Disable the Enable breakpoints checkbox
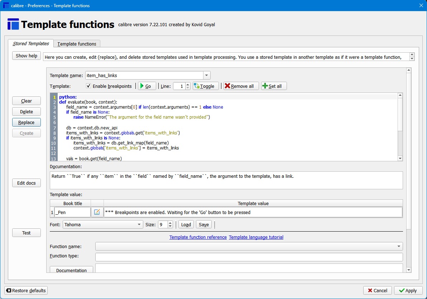Viewport: 427px width, 299px height. [88, 86]
